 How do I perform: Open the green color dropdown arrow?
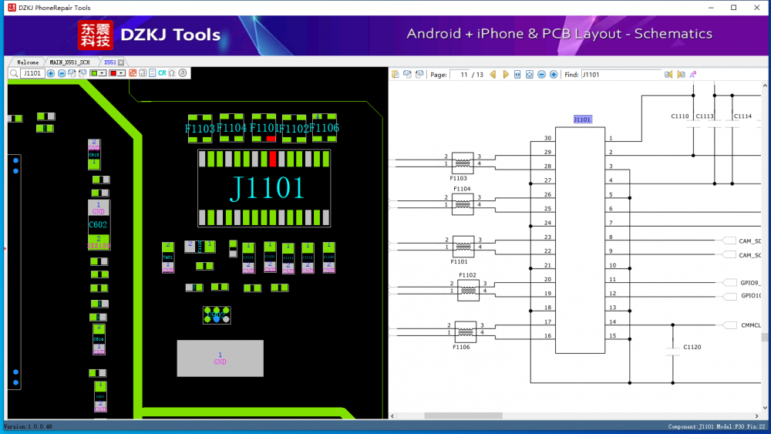pyautogui.click(x=103, y=73)
